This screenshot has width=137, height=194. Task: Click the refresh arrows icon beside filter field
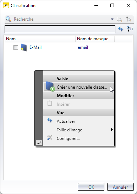pos(121,29)
